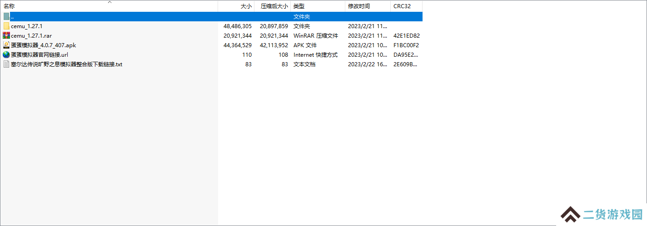
Task: Click the type cell 'Internet 快捷方式'
Action: tap(315, 54)
